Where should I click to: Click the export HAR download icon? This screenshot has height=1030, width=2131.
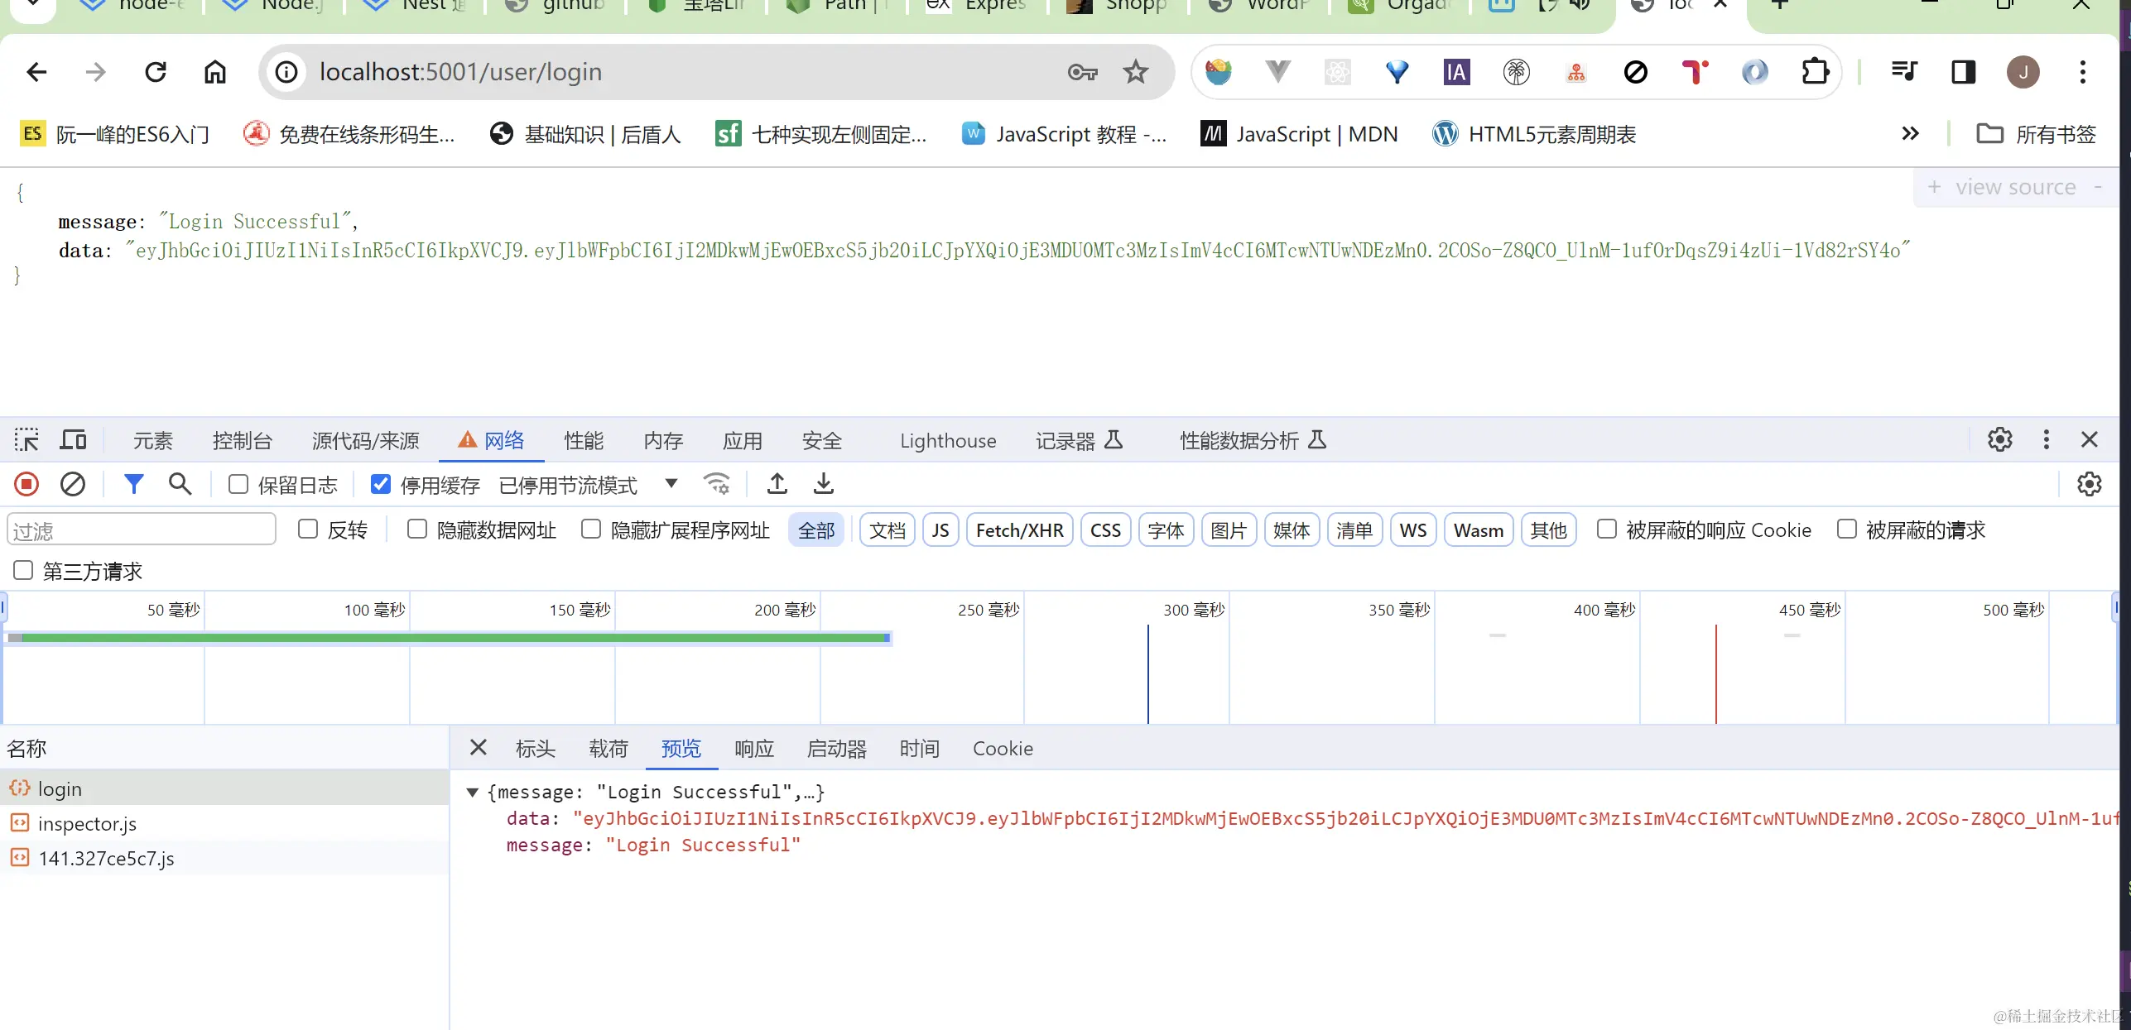(823, 484)
